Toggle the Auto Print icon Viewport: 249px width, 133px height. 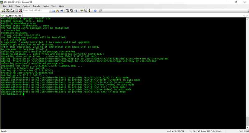(x=76, y=11)
